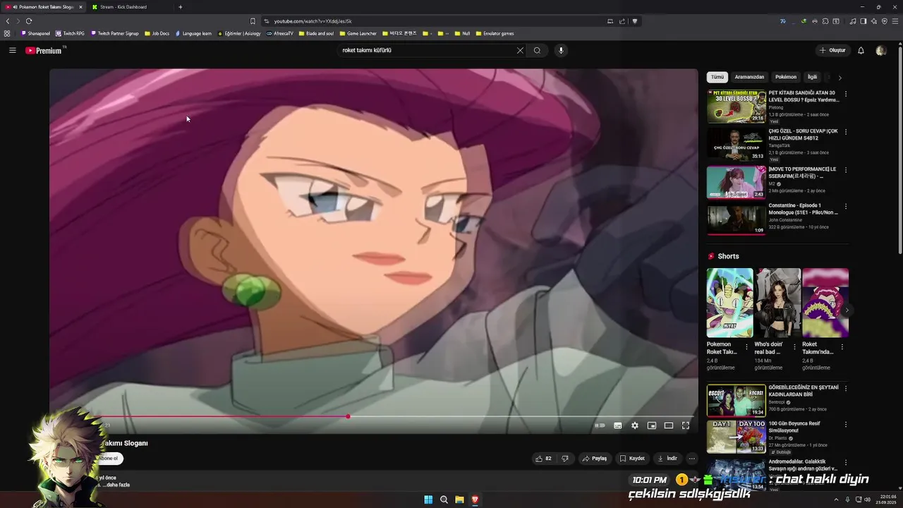Click the Oluştur create button
This screenshot has height=508, width=903.
tap(832, 50)
